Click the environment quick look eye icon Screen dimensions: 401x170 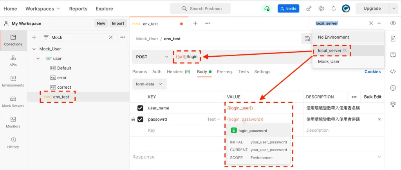393,23
